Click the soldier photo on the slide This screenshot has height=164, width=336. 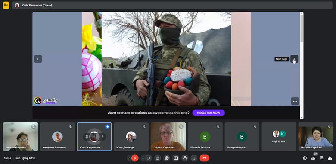166,59
